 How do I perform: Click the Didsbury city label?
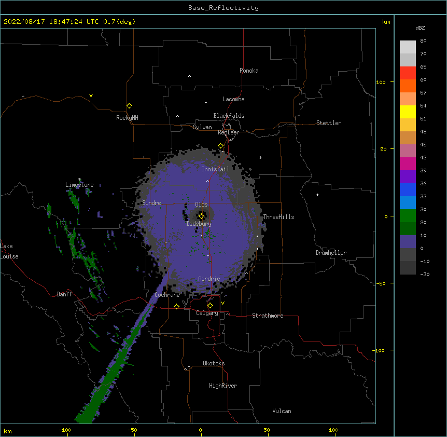199,224
